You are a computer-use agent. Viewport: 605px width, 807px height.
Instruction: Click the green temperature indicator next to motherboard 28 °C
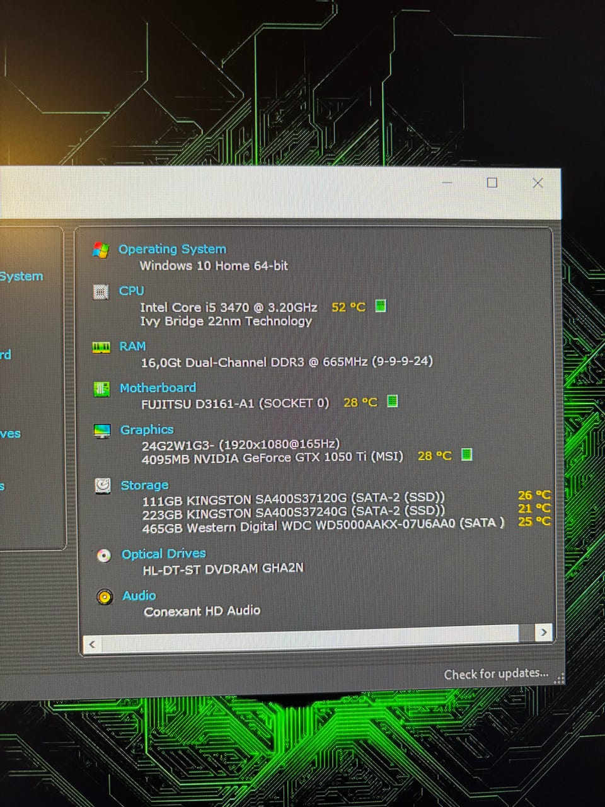(392, 401)
